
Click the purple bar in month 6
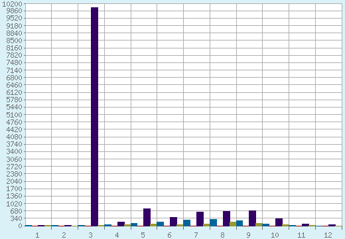click(173, 222)
